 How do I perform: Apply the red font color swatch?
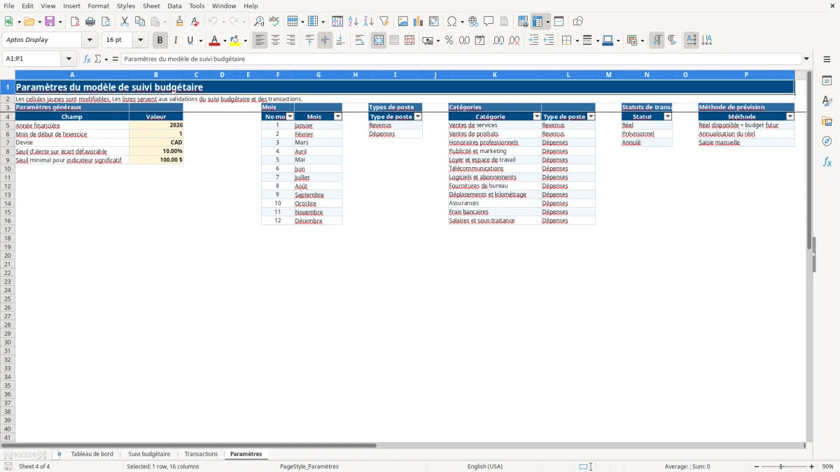click(215, 41)
